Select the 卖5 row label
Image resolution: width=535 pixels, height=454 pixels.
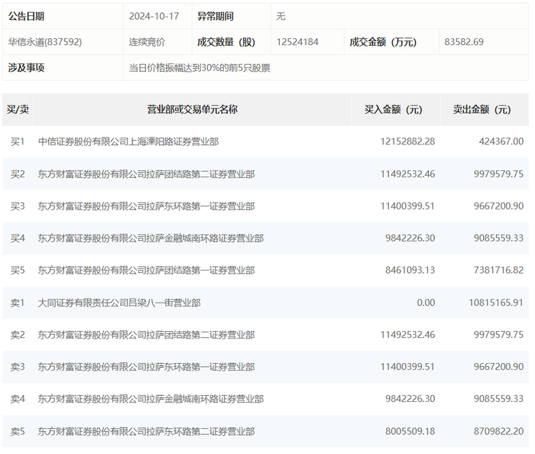click(18, 432)
